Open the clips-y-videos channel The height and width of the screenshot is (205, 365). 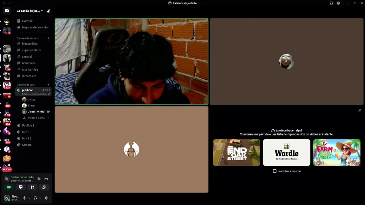(33, 50)
